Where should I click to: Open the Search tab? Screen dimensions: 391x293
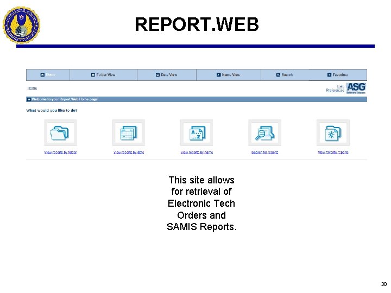pos(285,75)
